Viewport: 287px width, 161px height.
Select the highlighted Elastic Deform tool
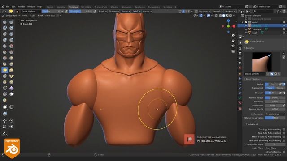click(x=5, y=70)
